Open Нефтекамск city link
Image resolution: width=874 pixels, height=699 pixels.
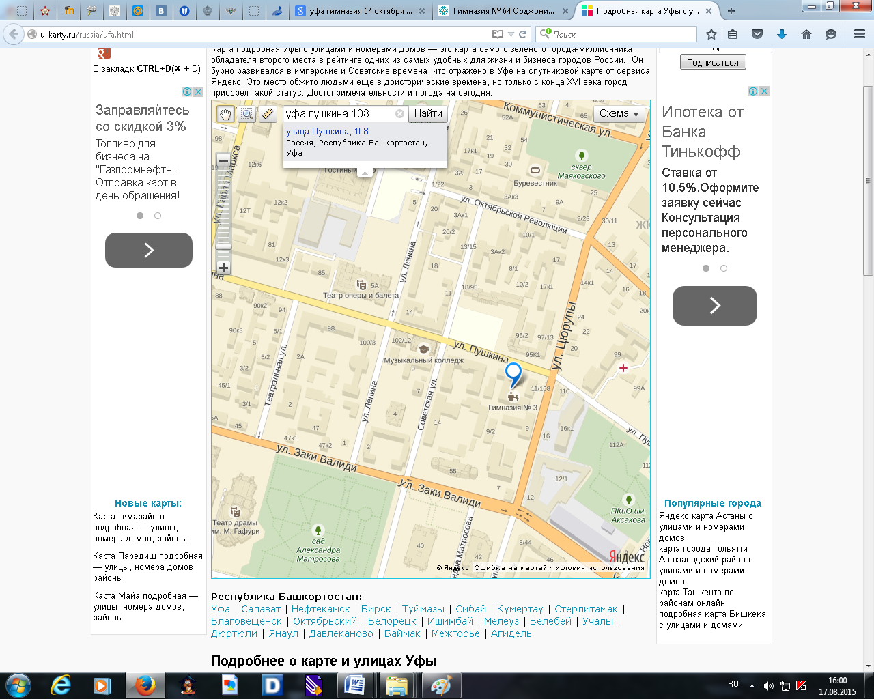(320, 609)
